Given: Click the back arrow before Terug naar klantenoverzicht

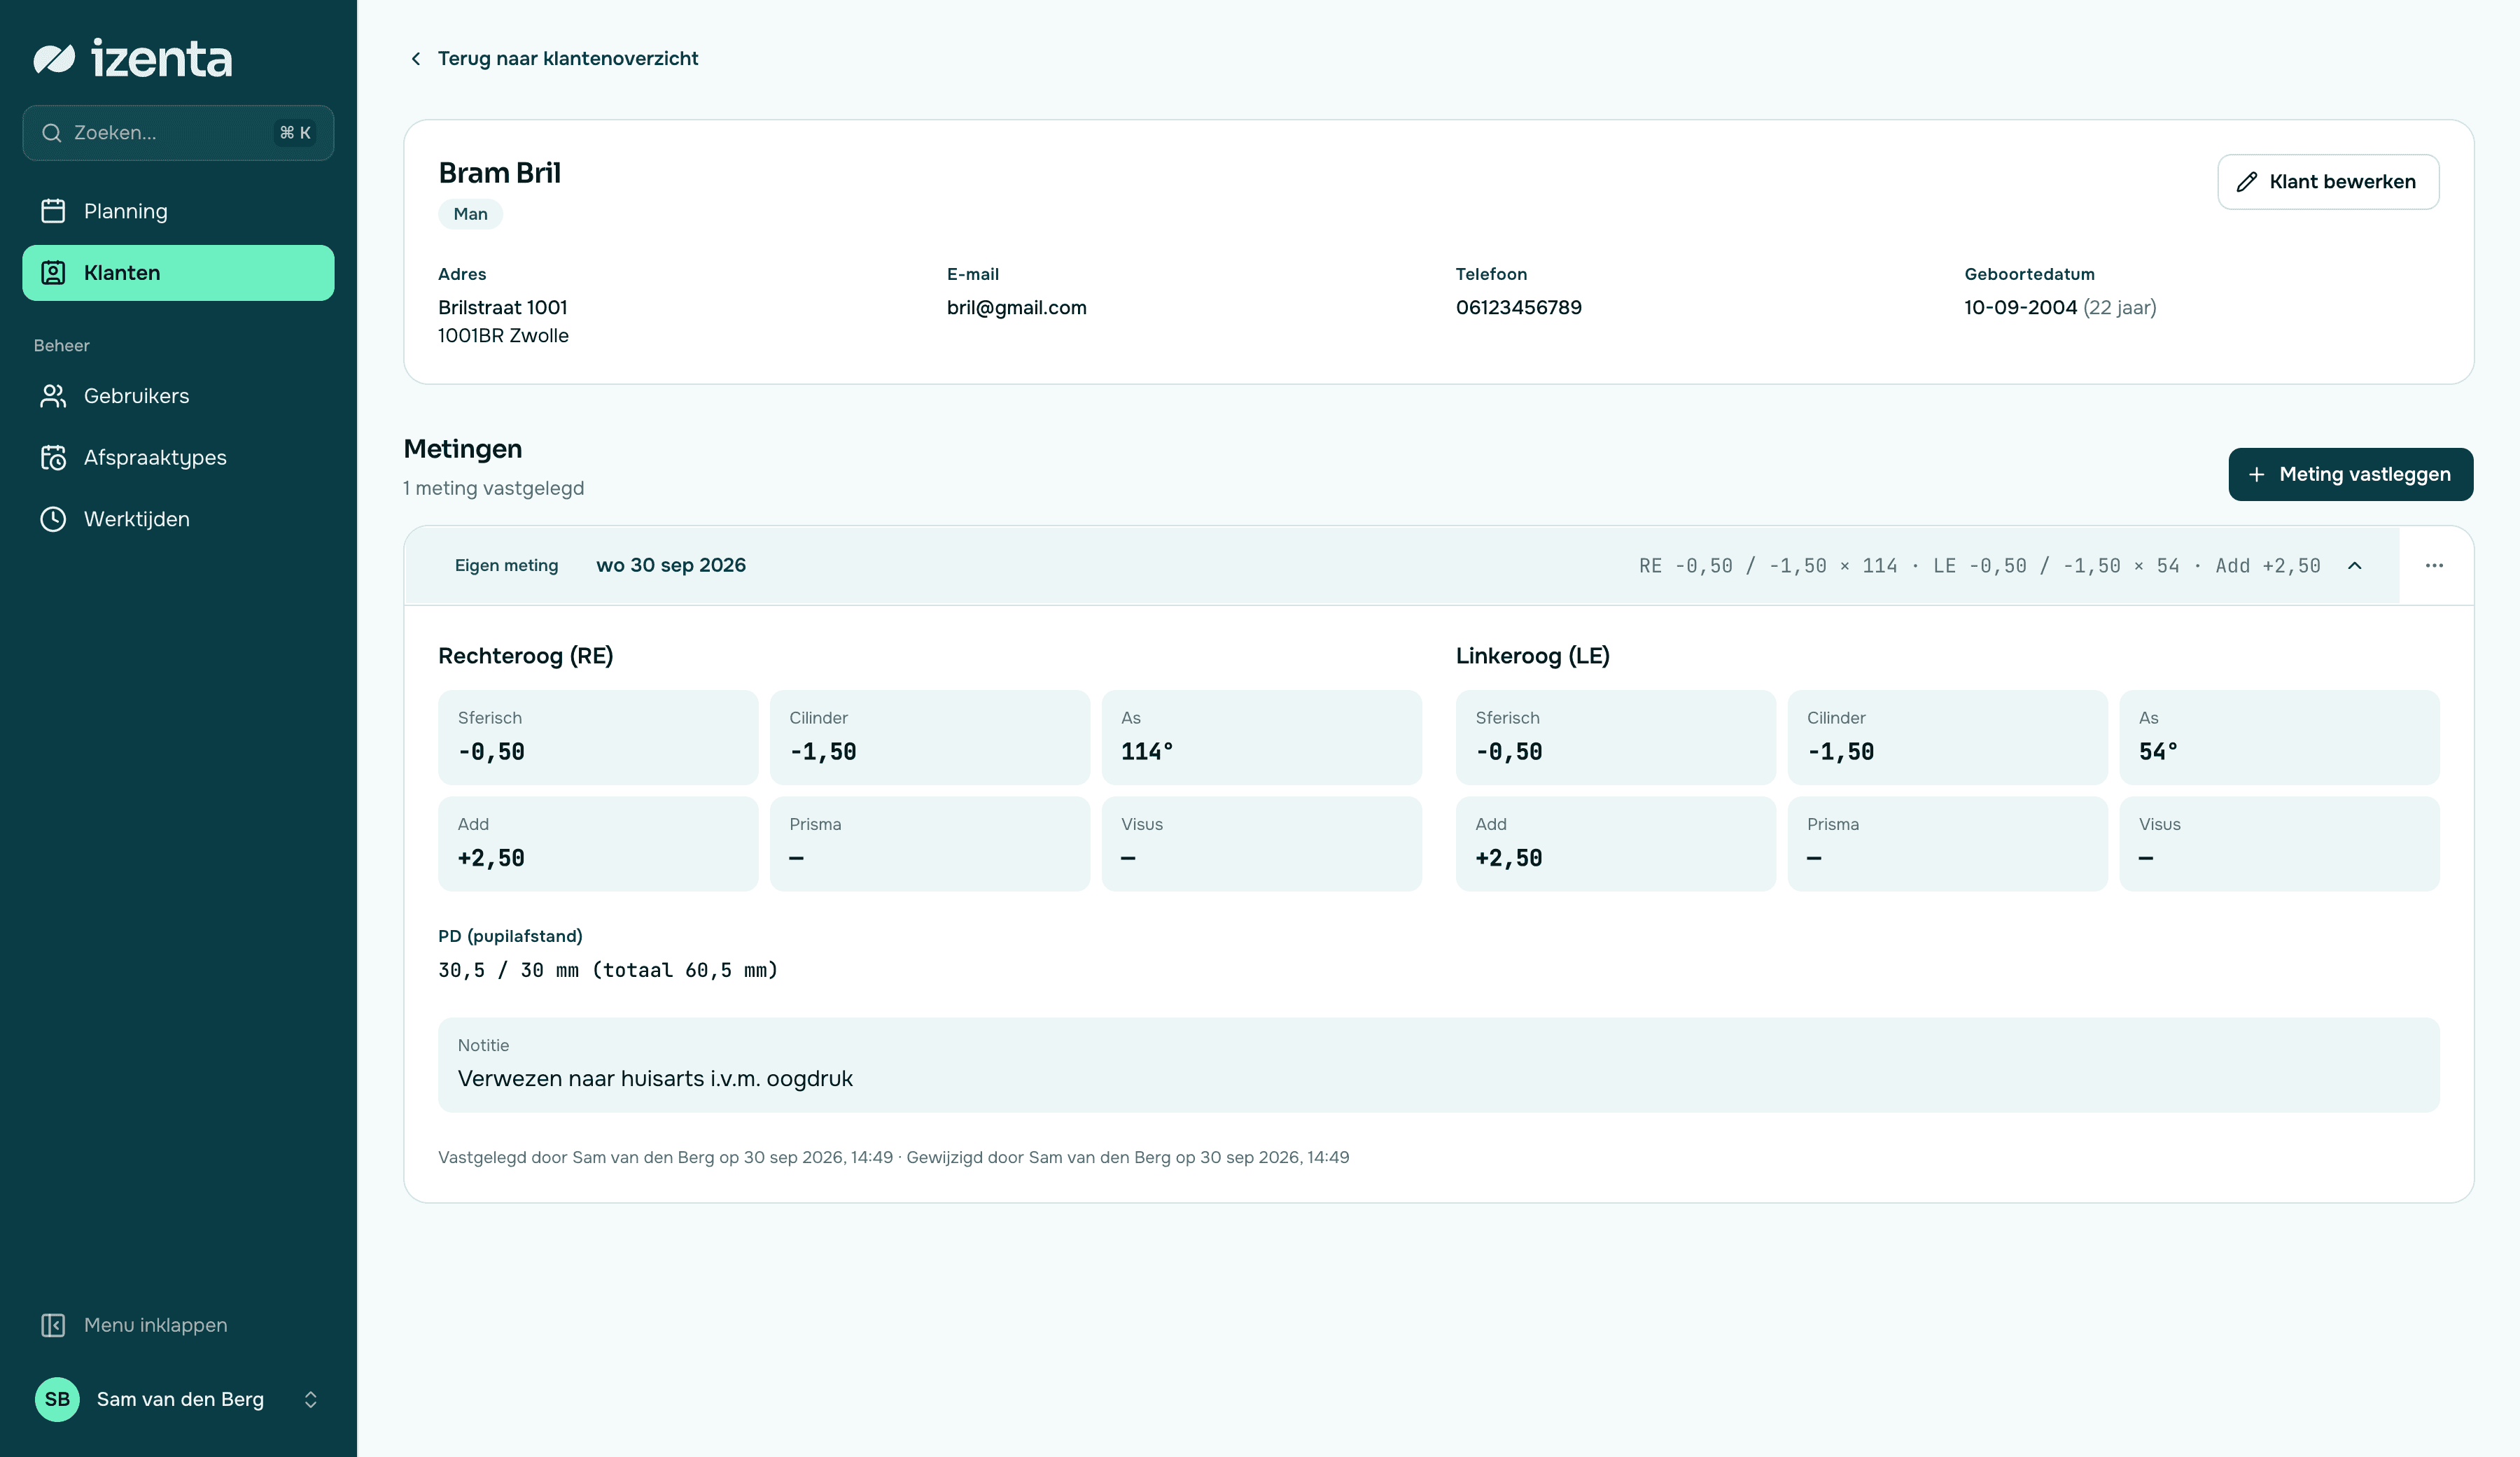Looking at the screenshot, I should [416, 59].
